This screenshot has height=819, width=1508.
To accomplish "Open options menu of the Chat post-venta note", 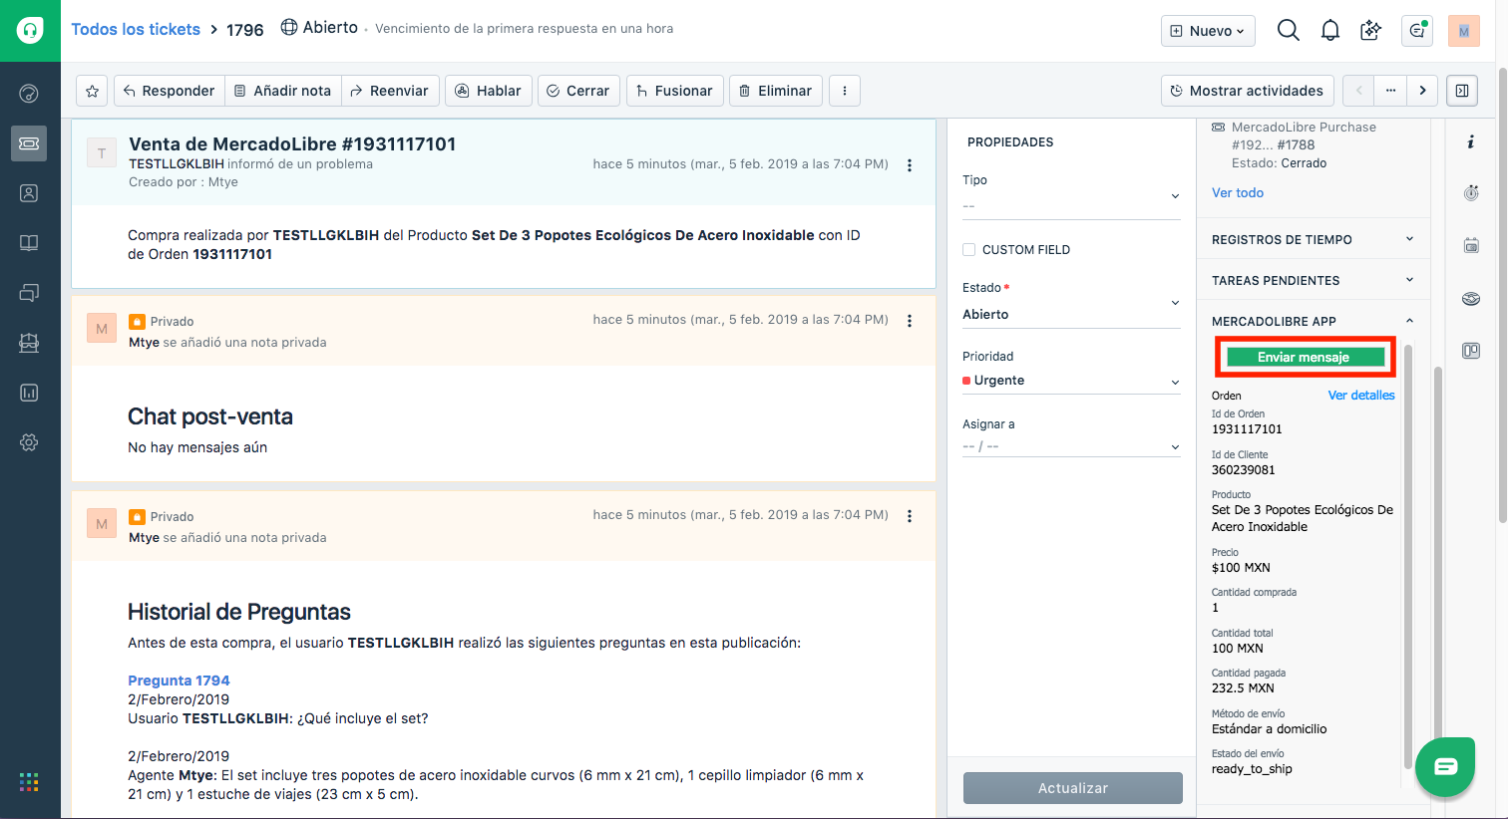I will coord(910,321).
